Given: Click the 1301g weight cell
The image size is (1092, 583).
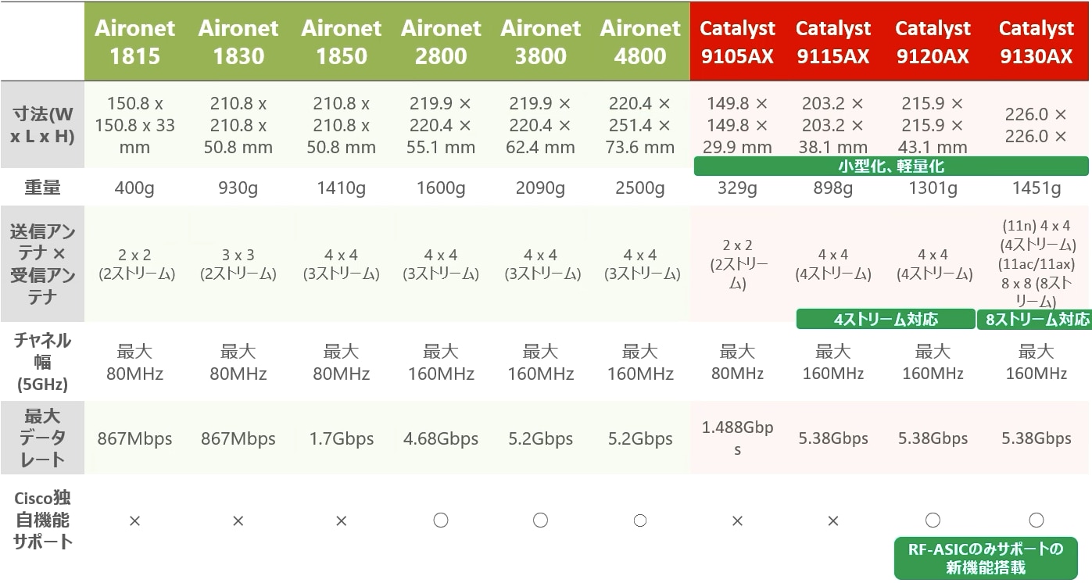Looking at the screenshot, I should click(933, 188).
